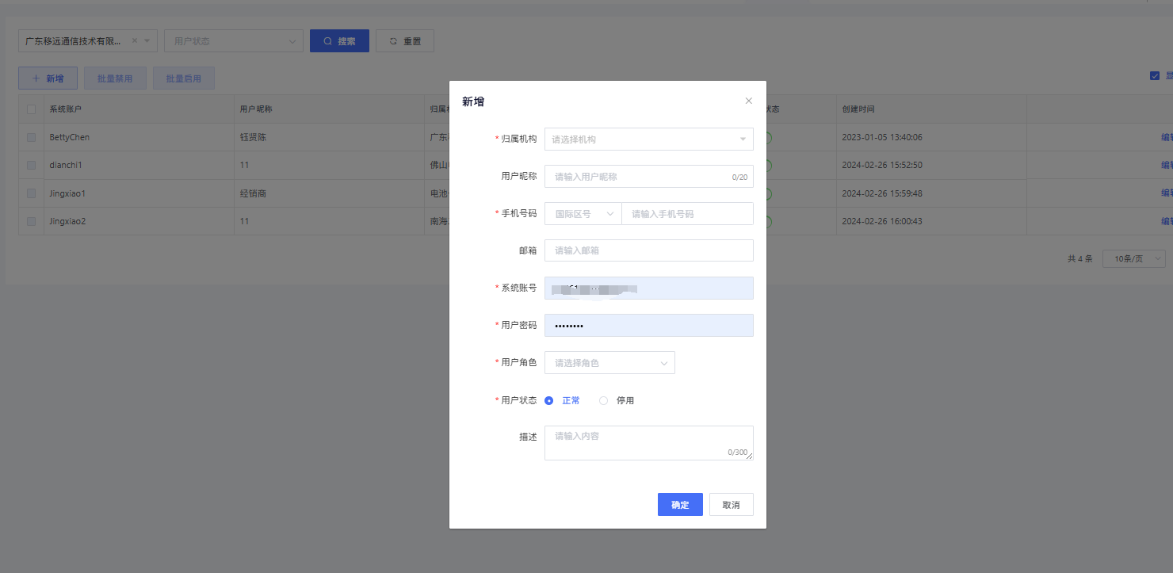Screen dimensions: 1173x573
Task: Focus the 用户昵称 nickname input field
Action: pyautogui.click(x=638, y=177)
